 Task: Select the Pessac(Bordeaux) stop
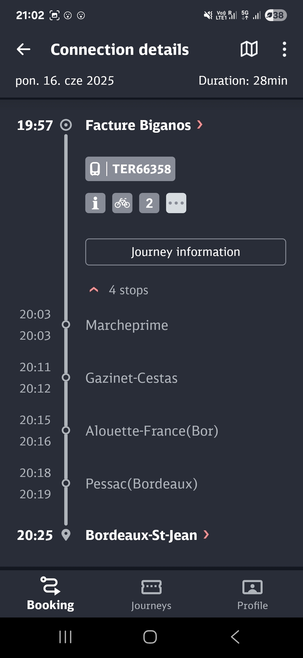click(x=141, y=484)
